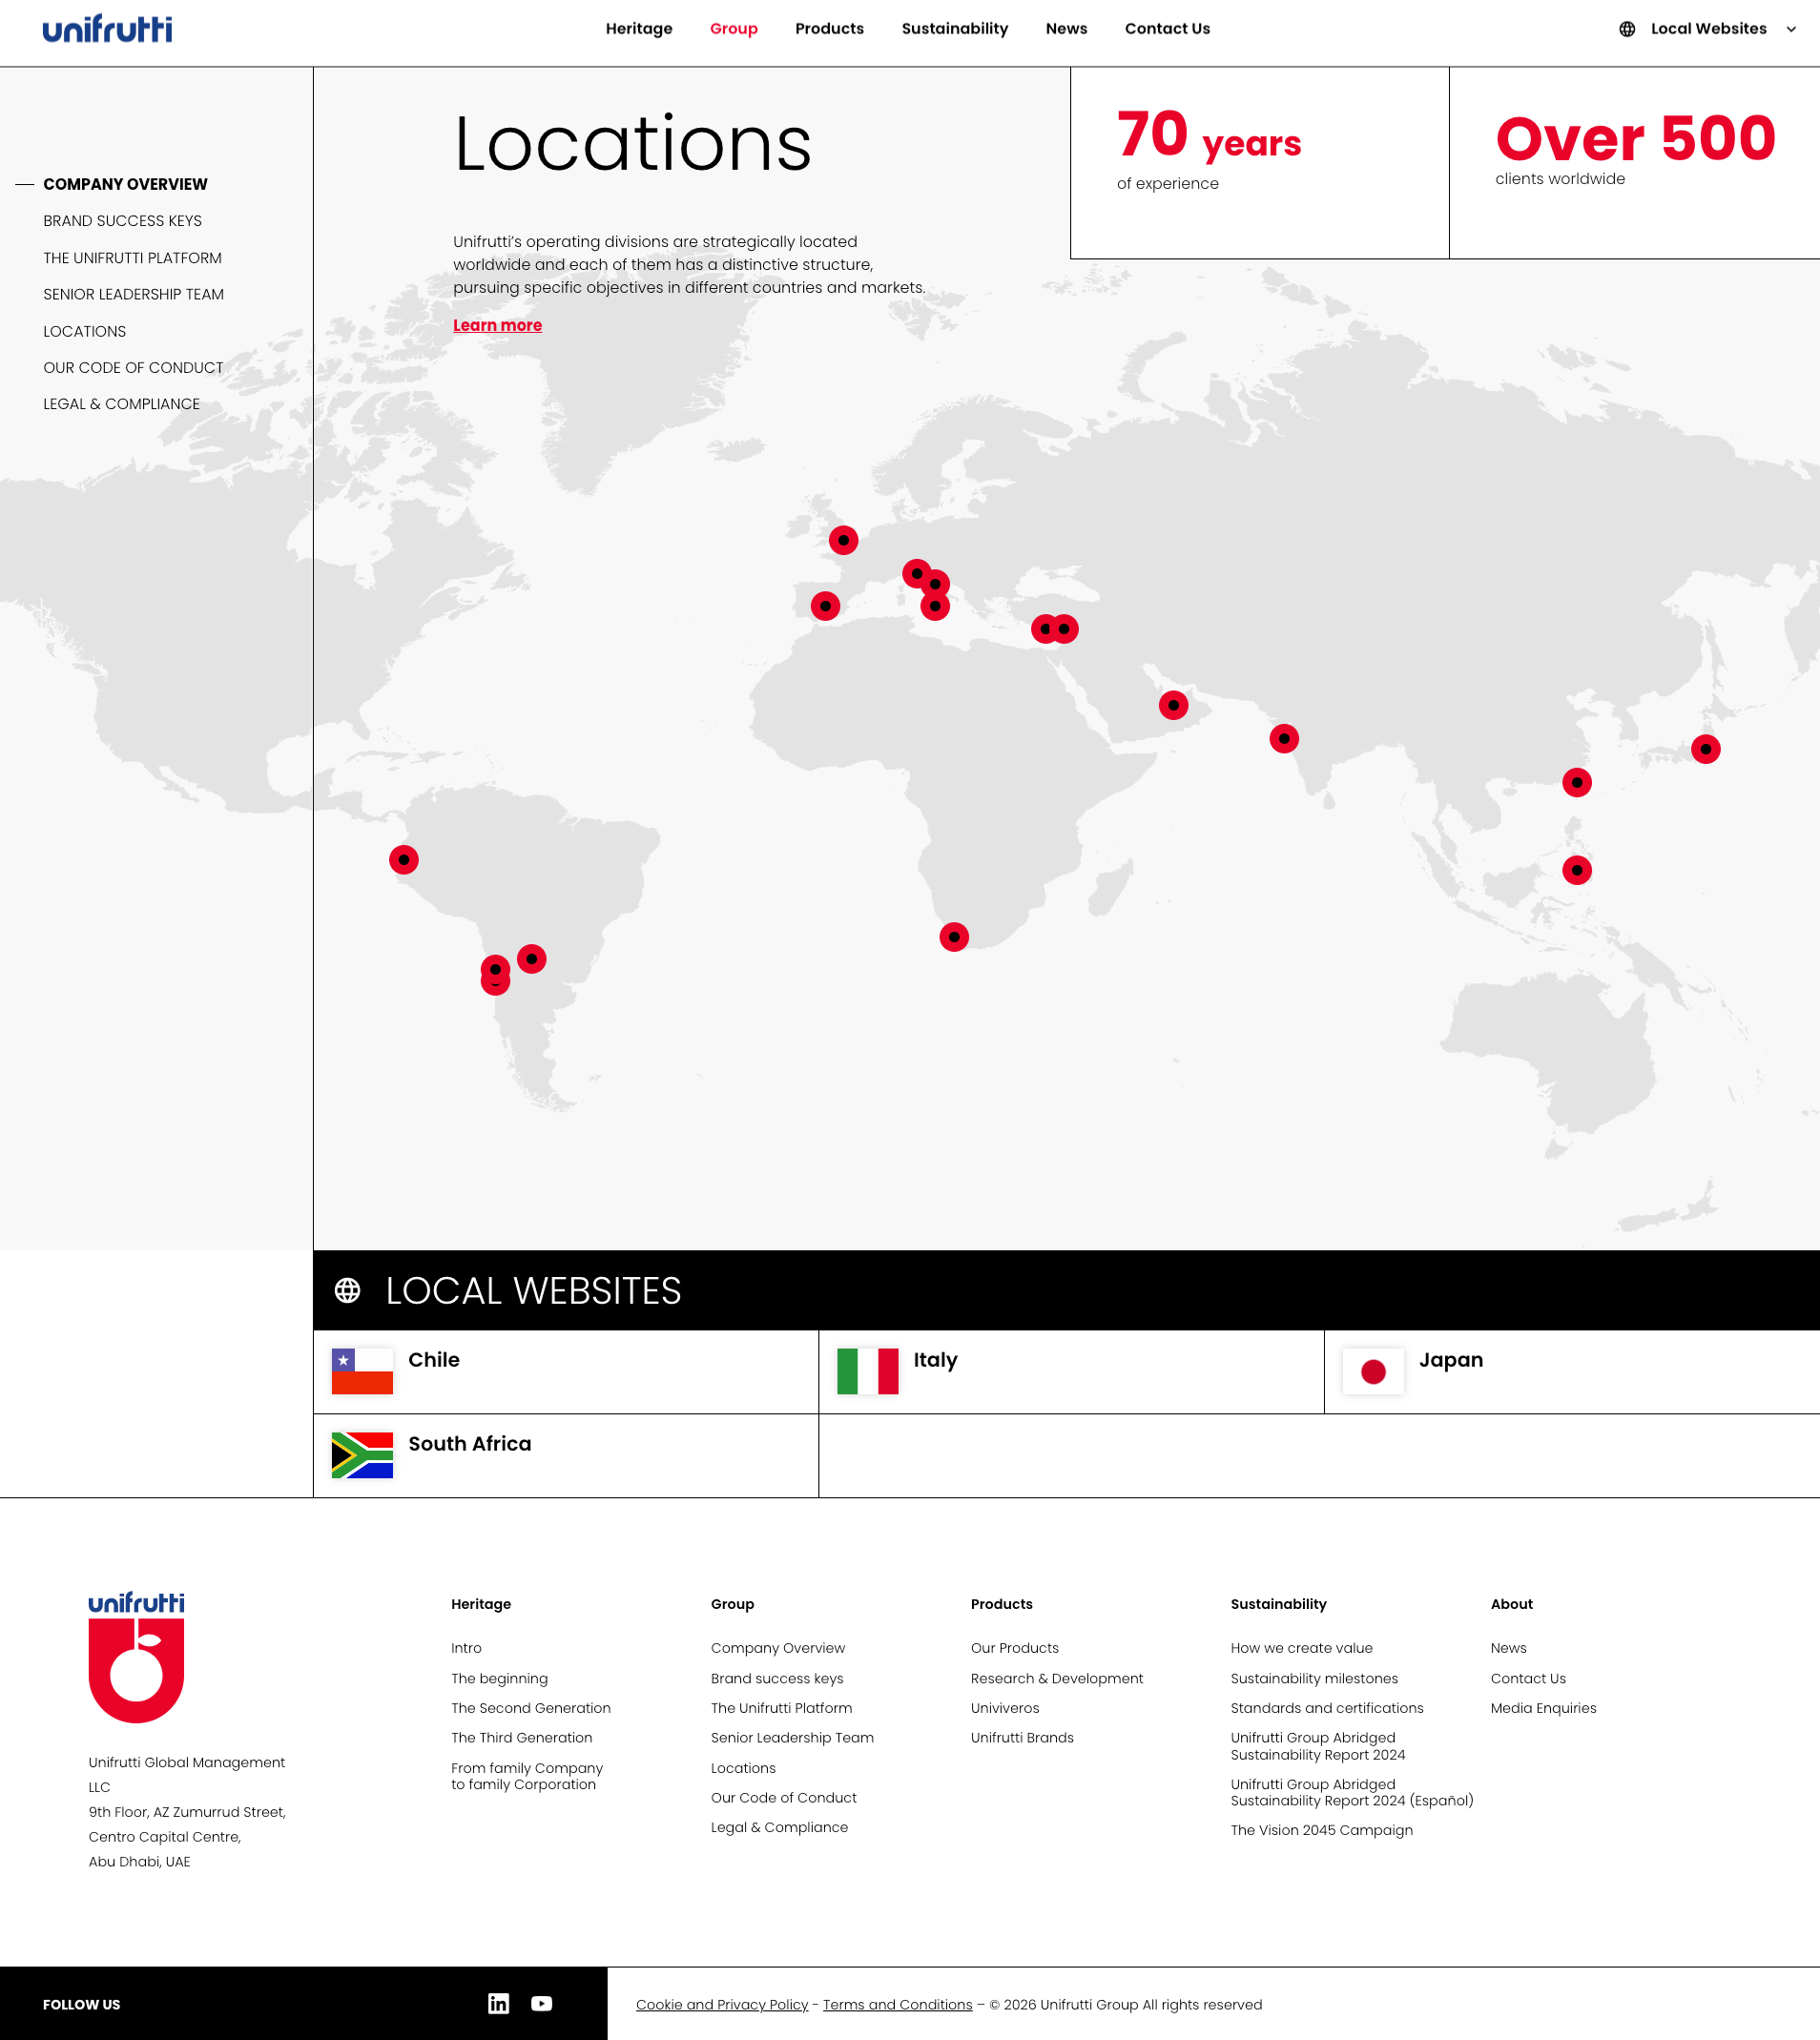The image size is (1820, 2040).
Task: Open the Group menu in the top navigation
Action: [x=734, y=29]
